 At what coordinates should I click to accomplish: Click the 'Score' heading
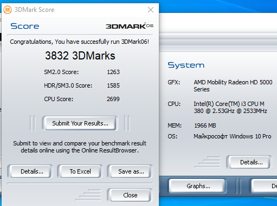click(x=25, y=26)
